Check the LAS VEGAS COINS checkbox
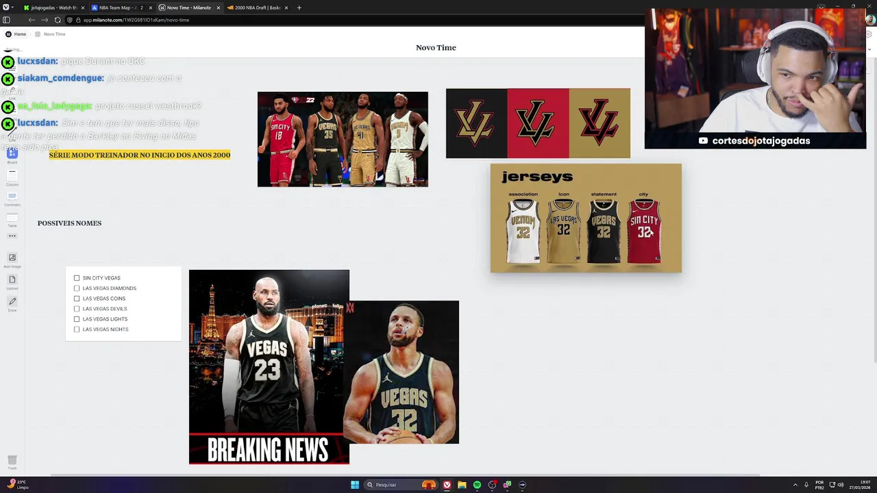This screenshot has width=877, height=493. tap(77, 299)
